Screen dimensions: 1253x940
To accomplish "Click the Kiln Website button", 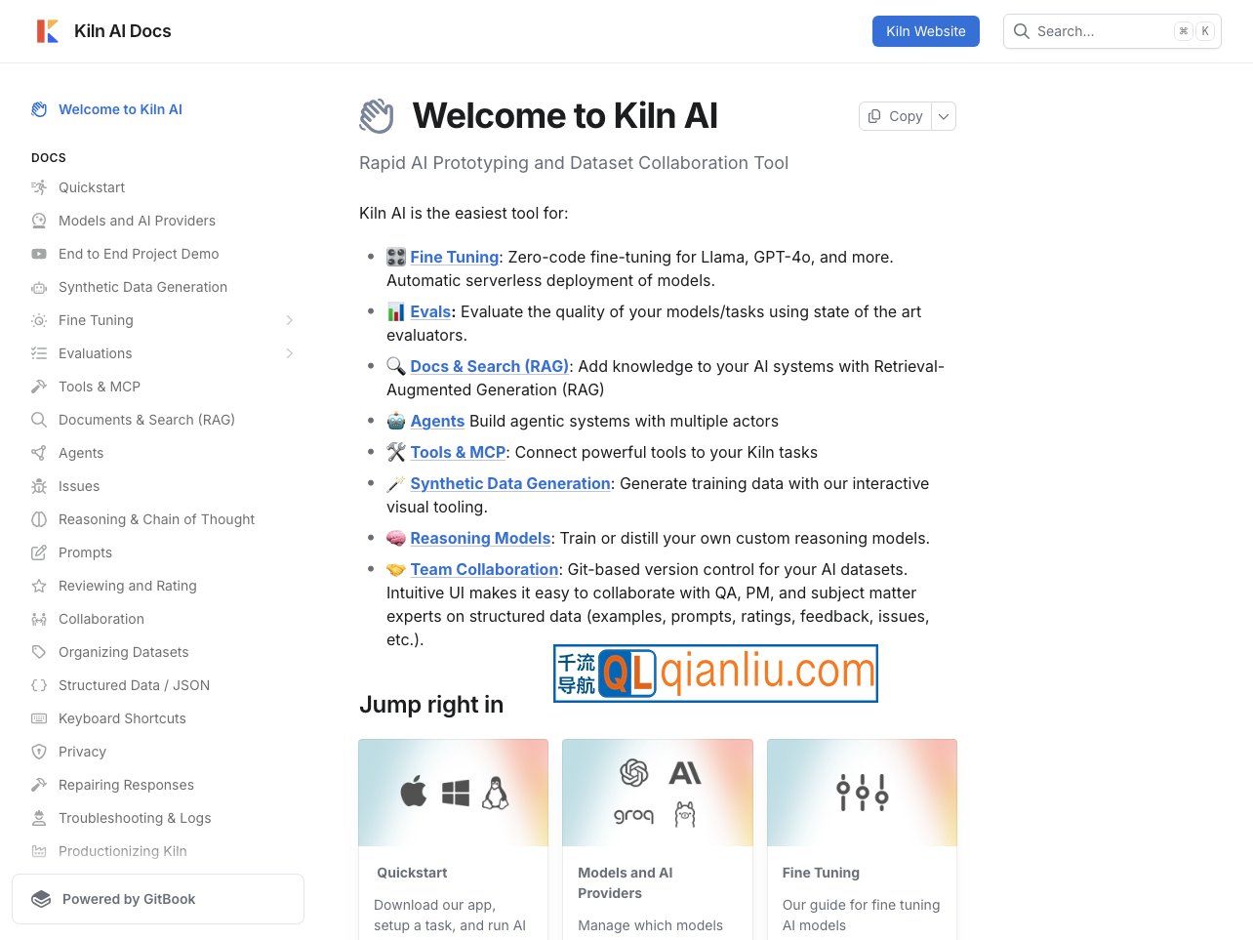I will click(925, 30).
